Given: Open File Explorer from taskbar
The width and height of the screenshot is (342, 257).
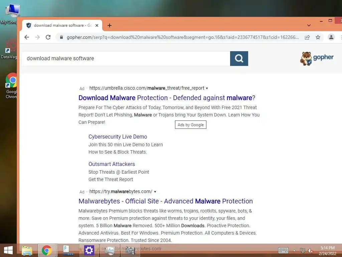Looking at the screenshot, I should 27,250.
